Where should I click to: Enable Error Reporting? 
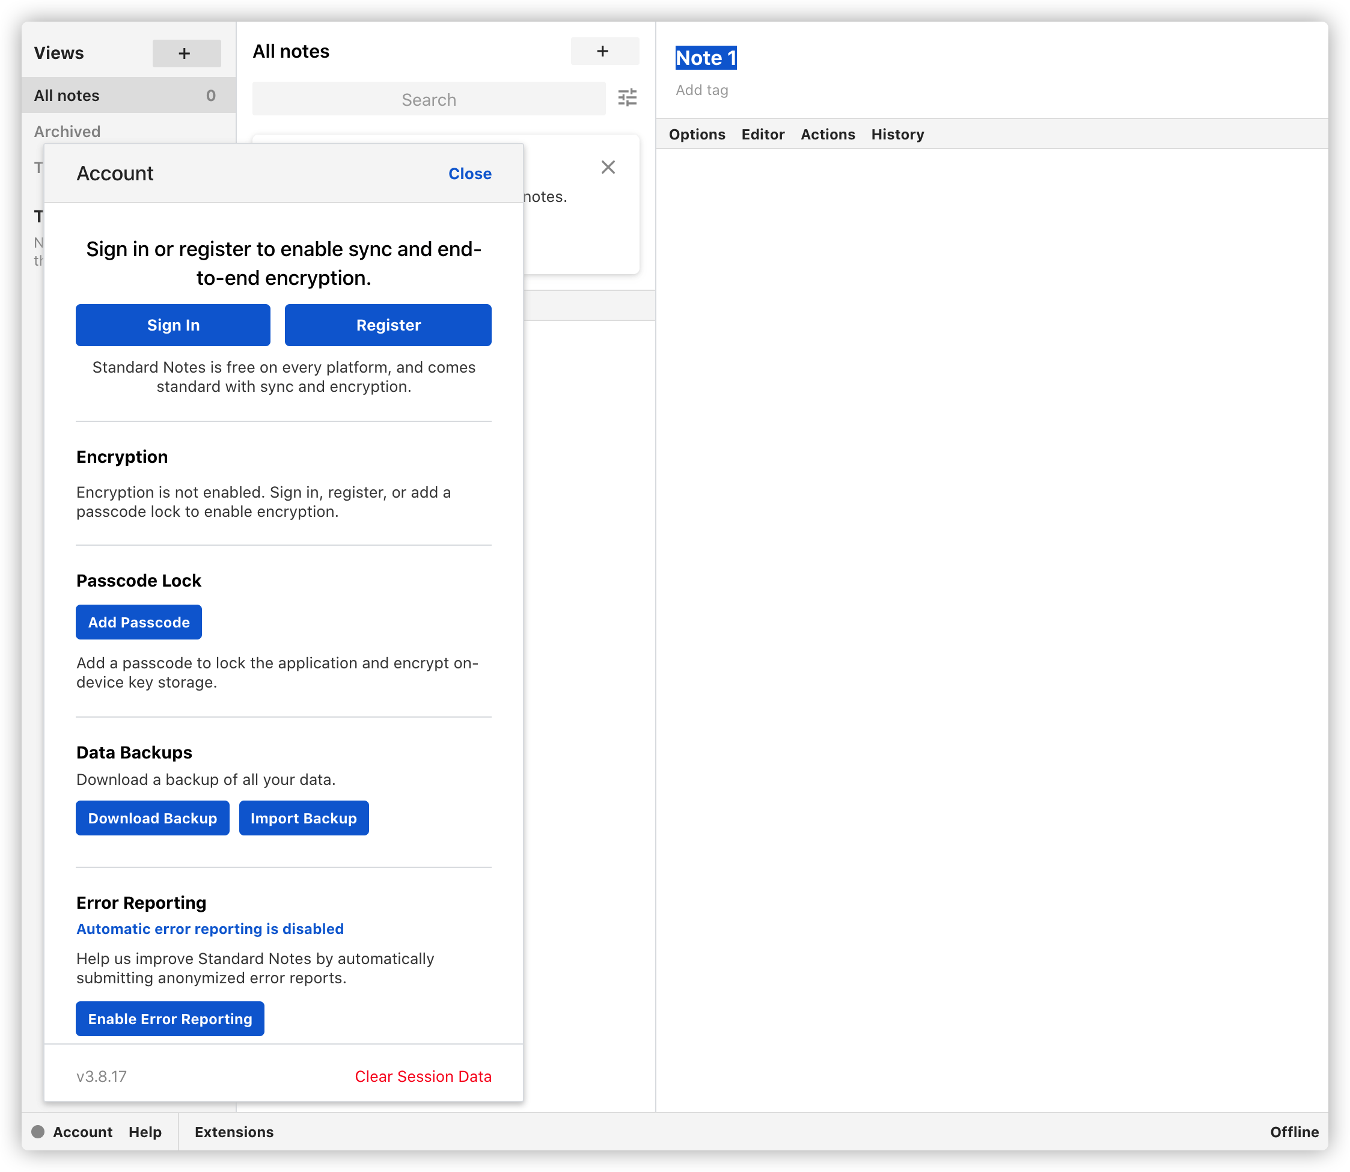[170, 1019]
